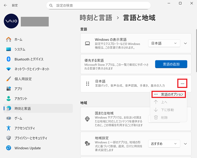
Task: Click the 設定の検索 search field
Action: (x=98, y=5)
